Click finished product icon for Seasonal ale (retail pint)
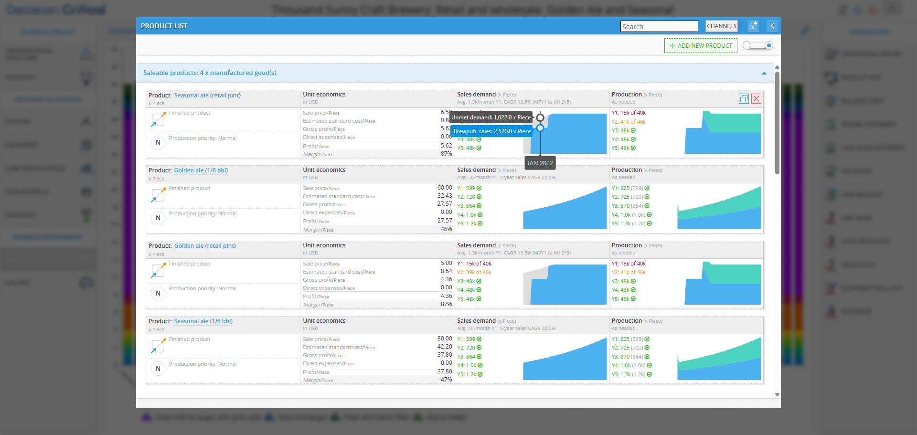The height and width of the screenshot is (435, 917). pyautogui.click(x=158, y=120)
